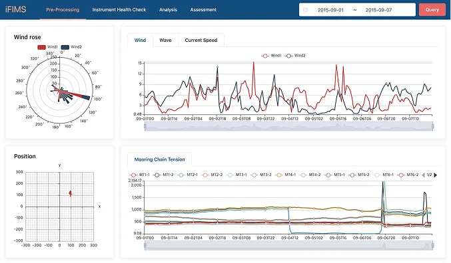Click the red Query button

[432, 10]
